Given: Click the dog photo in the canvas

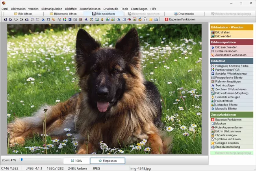Looking at the screenshot, I should (x=104, y=89).
